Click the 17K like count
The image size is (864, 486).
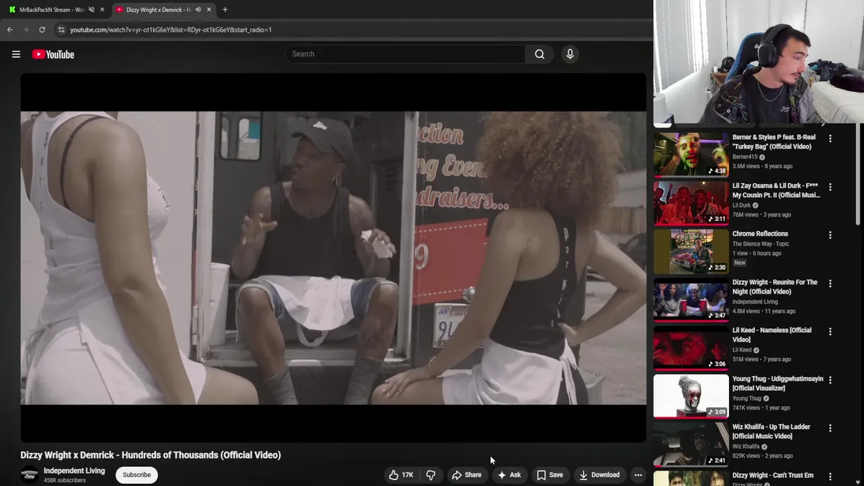coord(408,475)
